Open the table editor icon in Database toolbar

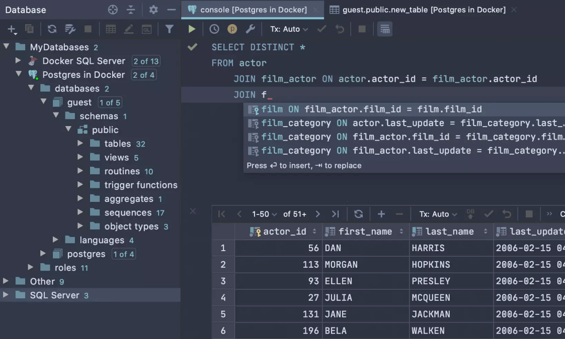tap(111, 29)
